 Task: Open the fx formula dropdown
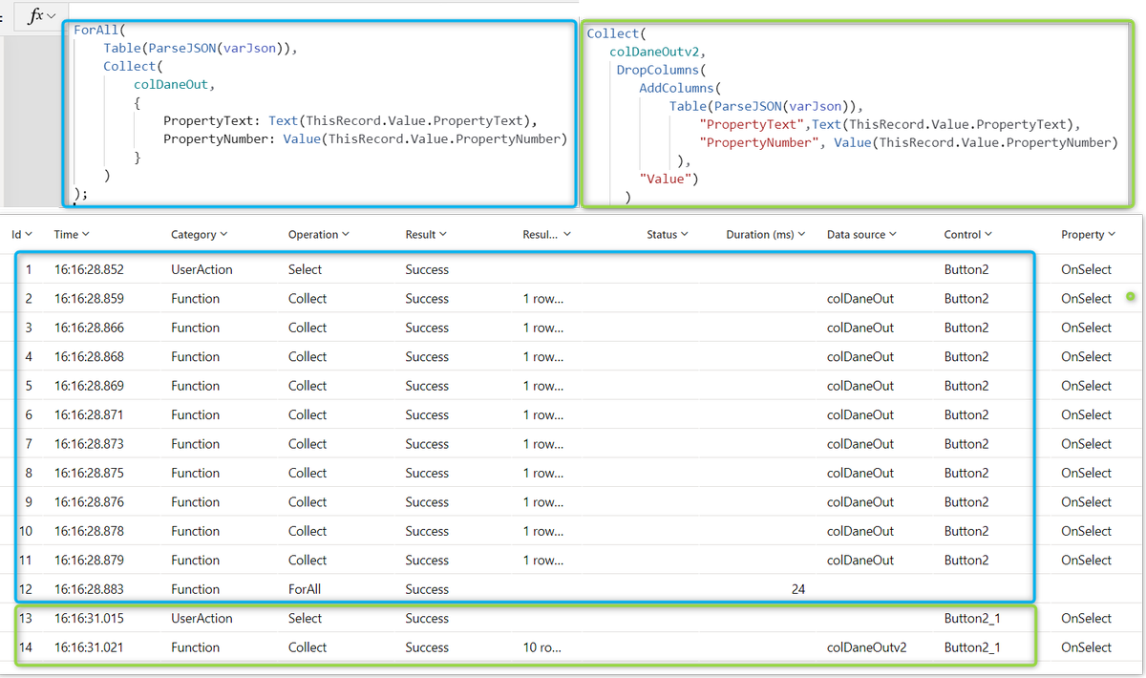tap(42, 16)
